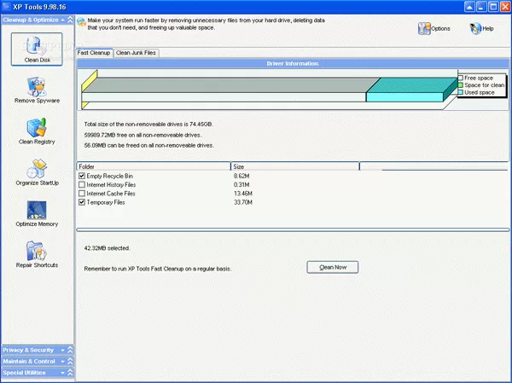
Task: Check the Internet History Files checkbox
Action: click(x=82, y=185)
